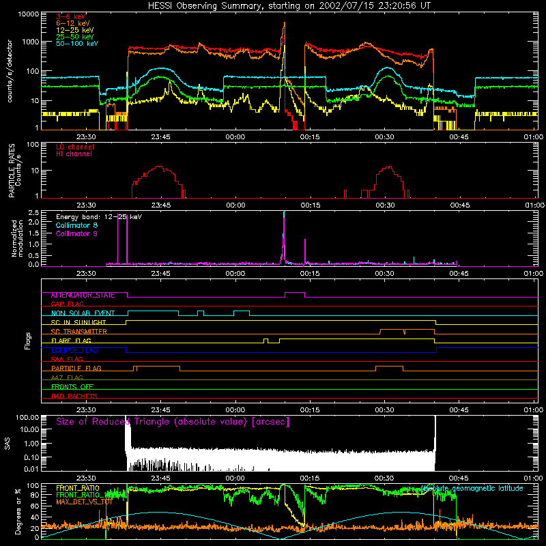This screenshot has height=546, width=546.
Task: Select the Collimator 9 legend label
Action: pyautogui.click(x=76, y=233)
